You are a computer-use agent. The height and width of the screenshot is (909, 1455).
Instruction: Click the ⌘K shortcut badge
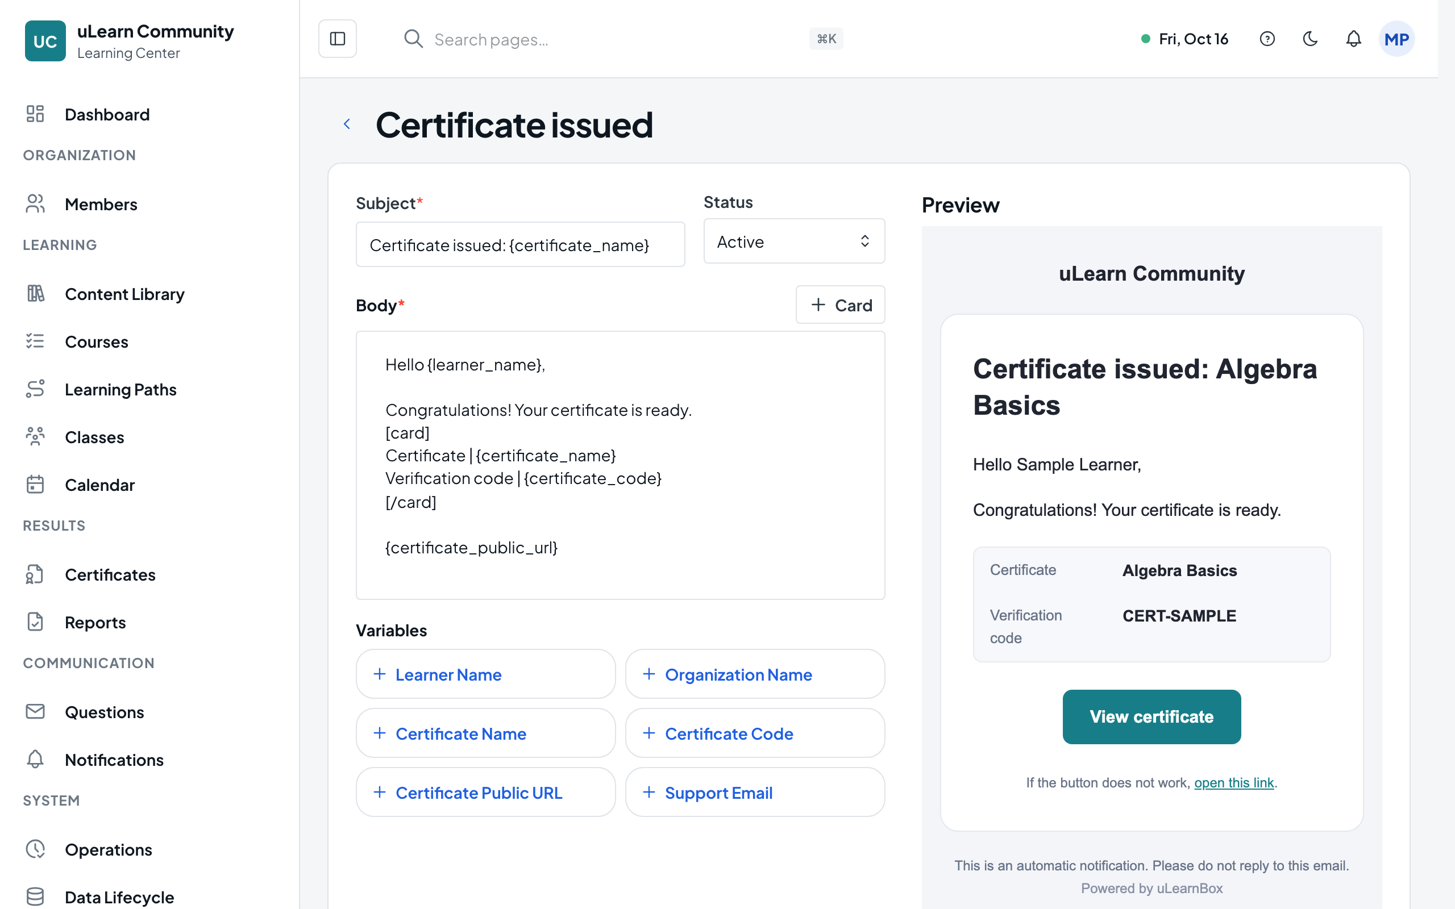point(826,39)
